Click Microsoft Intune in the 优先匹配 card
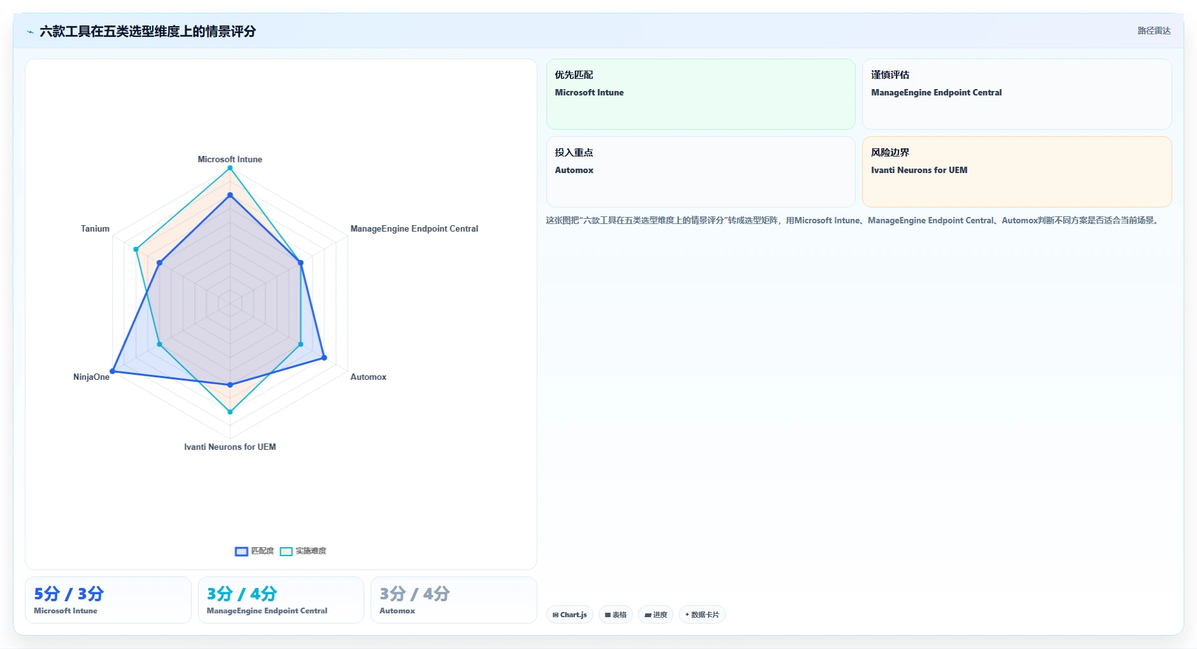The width and height of the screenshot is (1197, 649). (x=589, y=92)
